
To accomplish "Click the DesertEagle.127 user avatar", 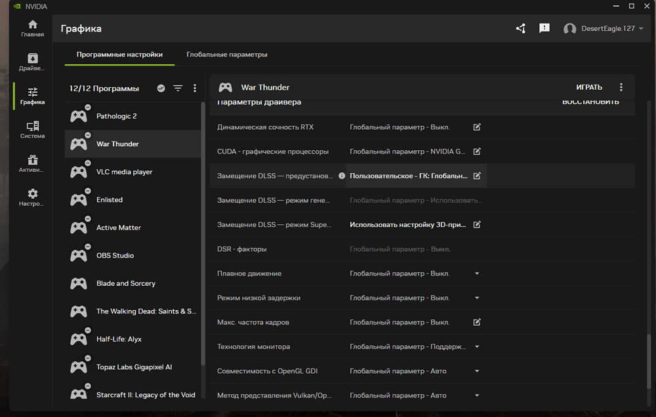I will [569, 28].
